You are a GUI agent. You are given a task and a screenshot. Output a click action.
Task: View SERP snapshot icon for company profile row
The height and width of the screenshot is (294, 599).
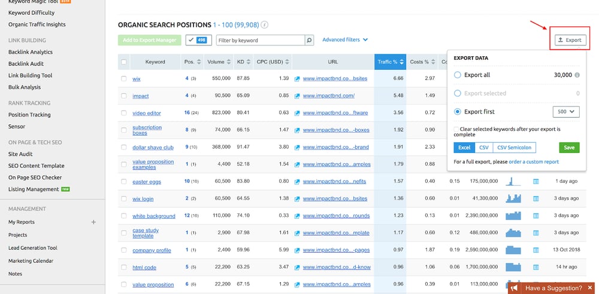(536, 250)
